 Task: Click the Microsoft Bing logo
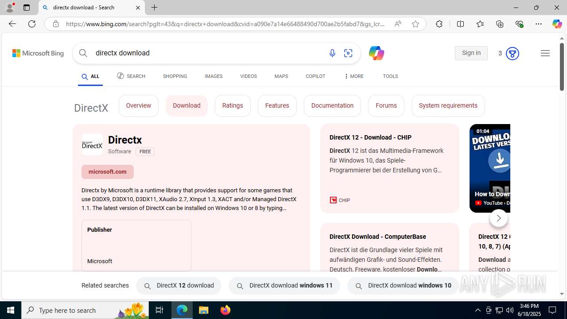coord(38,53)
